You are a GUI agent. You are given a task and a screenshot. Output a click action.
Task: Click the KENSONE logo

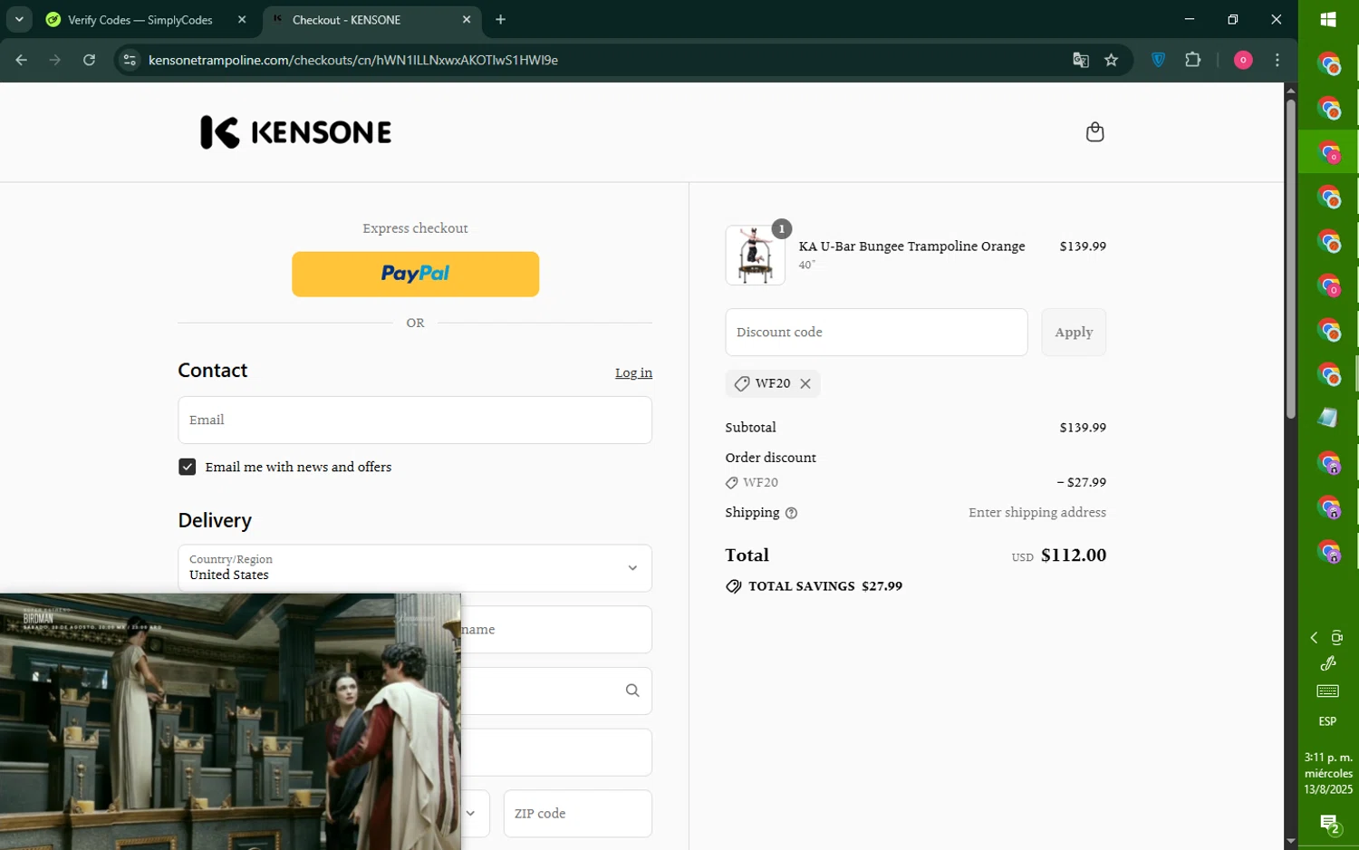coord(295,132)
